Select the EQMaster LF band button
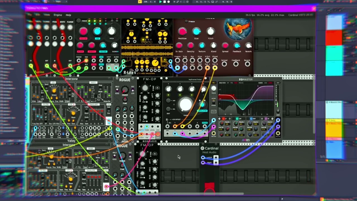This screenshot has width=357, height=201. click(223, 119)
